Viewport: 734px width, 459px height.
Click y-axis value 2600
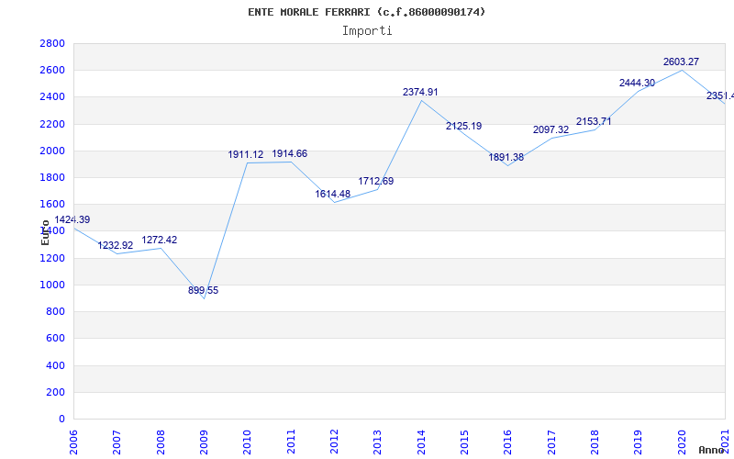(52, 71)
